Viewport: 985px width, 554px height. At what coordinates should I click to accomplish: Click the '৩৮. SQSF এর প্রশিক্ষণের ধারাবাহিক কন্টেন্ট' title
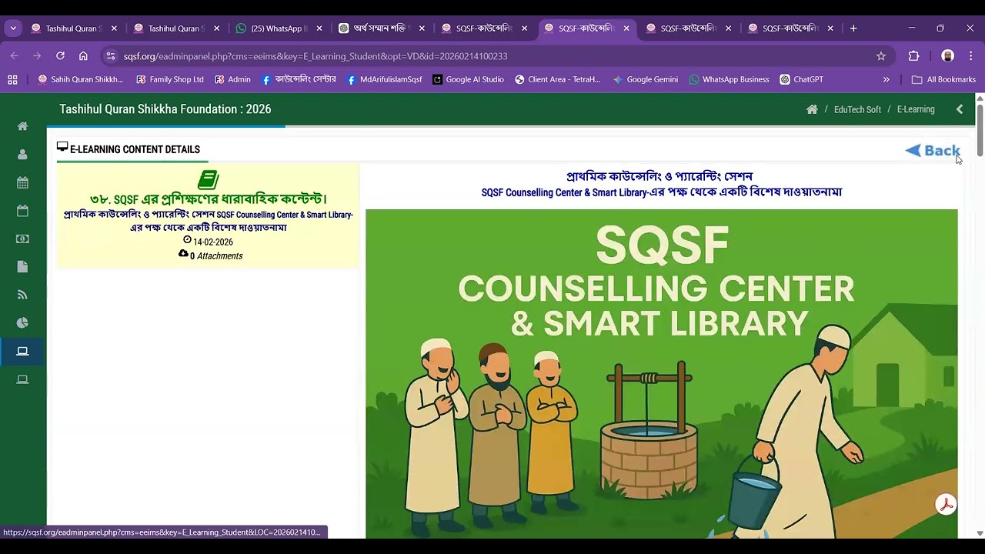pos(208,199)
